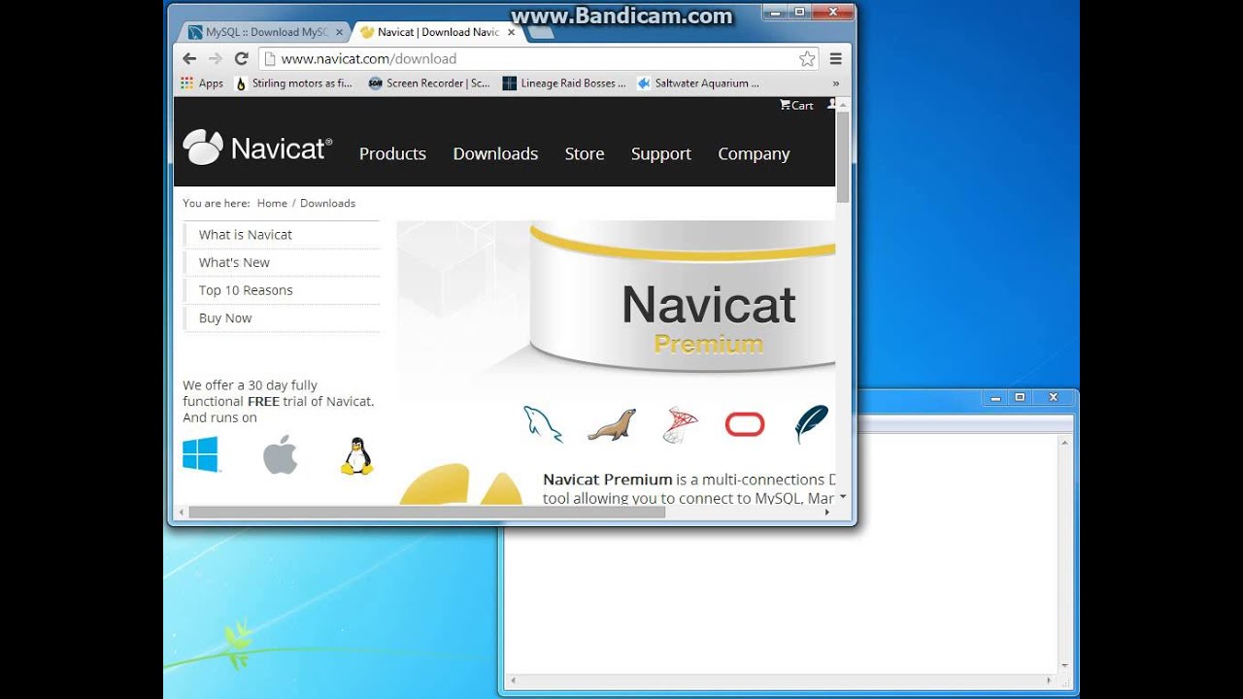The width and height of the screenshot is (1243, 699).
Task: Follow the Home breadcrumb link
Action: click(x=272, y=203)
